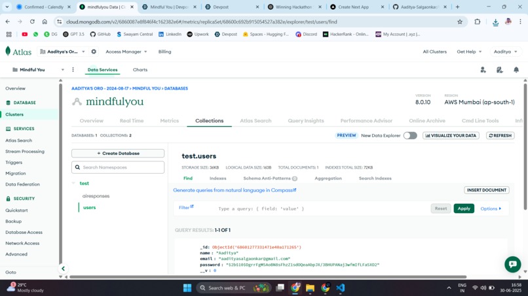Screen dimensions: 528x296
Task: Click Refresh button
Action: click(x=500, y=135)
